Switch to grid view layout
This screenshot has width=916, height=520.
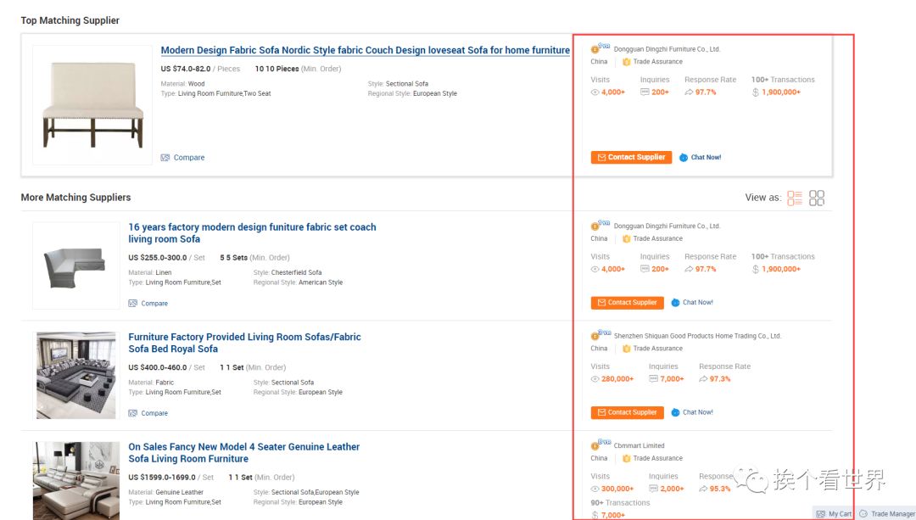817,198
